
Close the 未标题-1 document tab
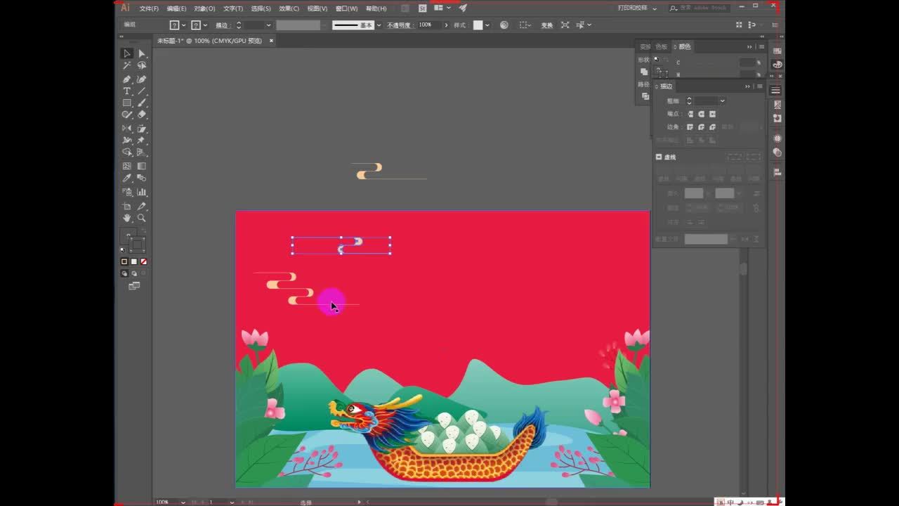[x=271, y=41]
